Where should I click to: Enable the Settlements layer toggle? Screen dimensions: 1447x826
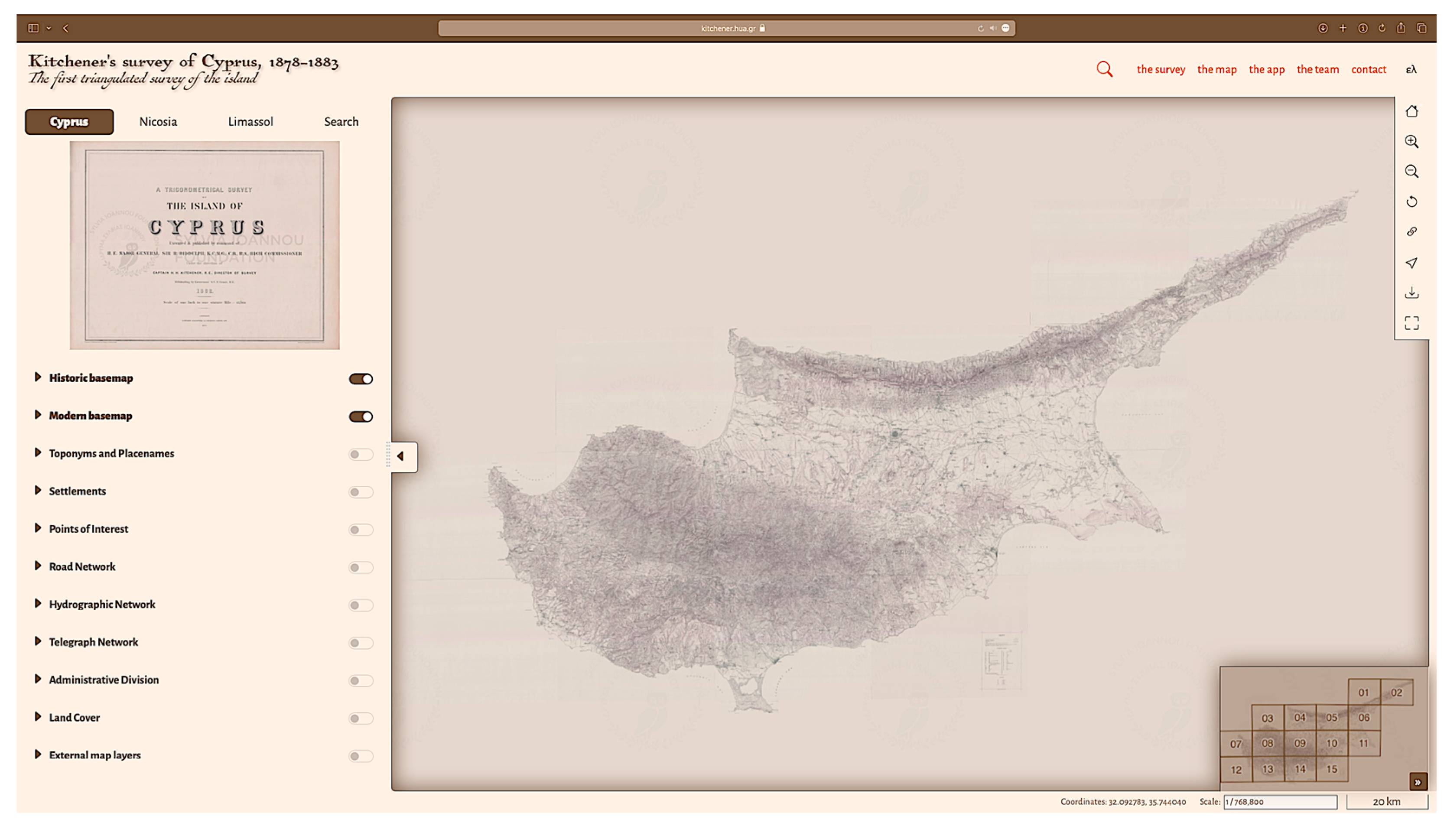pyautogui.click(x=361, y=492)
